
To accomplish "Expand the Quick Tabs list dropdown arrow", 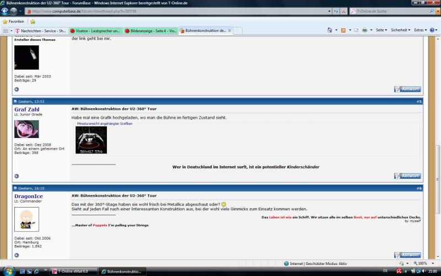I will click(x=11, y=31).
